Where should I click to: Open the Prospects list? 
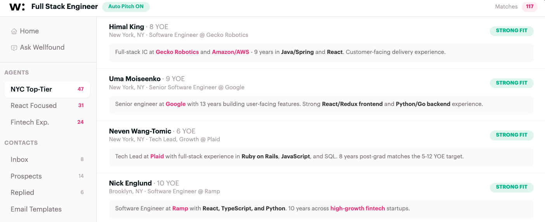47,176
